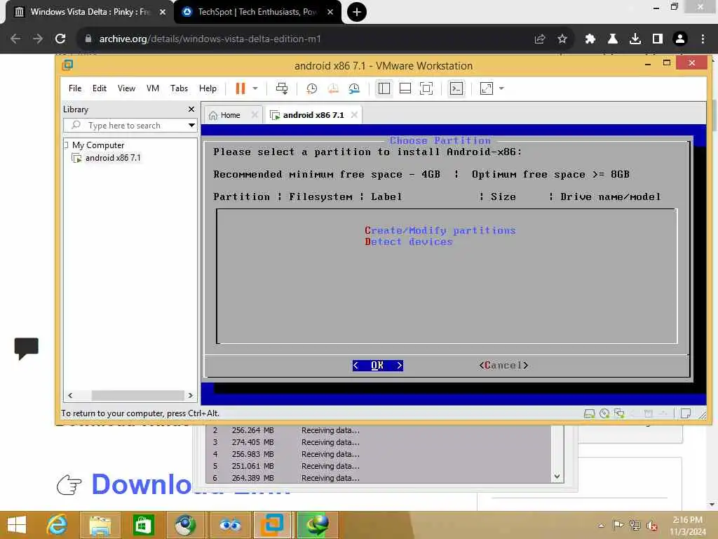Image resolution: width=718 pixels, height=539 pixels.
Task: Click the share page icon in address bar
Action: click(x=540, y=39)
